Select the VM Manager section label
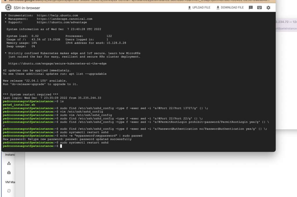The image size is (297, 197). tap(10, 182)
